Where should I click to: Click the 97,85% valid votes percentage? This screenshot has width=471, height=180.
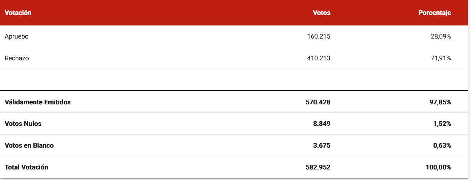coord(440,102)
